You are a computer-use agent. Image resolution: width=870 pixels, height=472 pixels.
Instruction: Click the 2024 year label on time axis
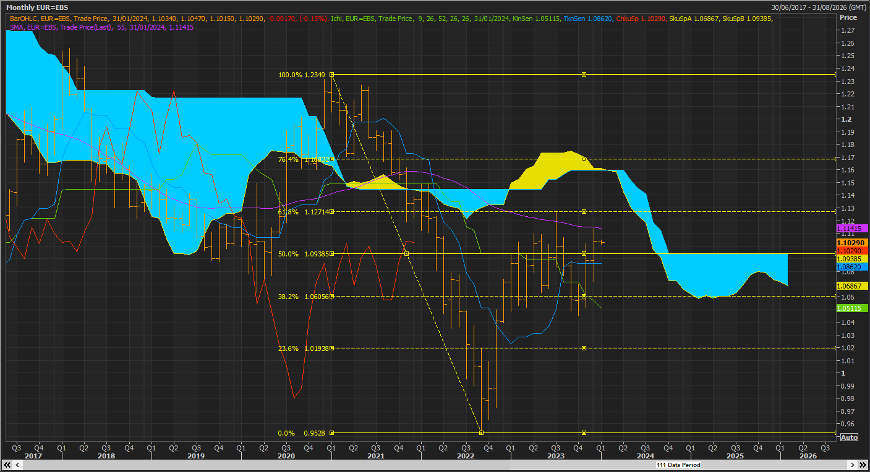click(x=646, y=455)
